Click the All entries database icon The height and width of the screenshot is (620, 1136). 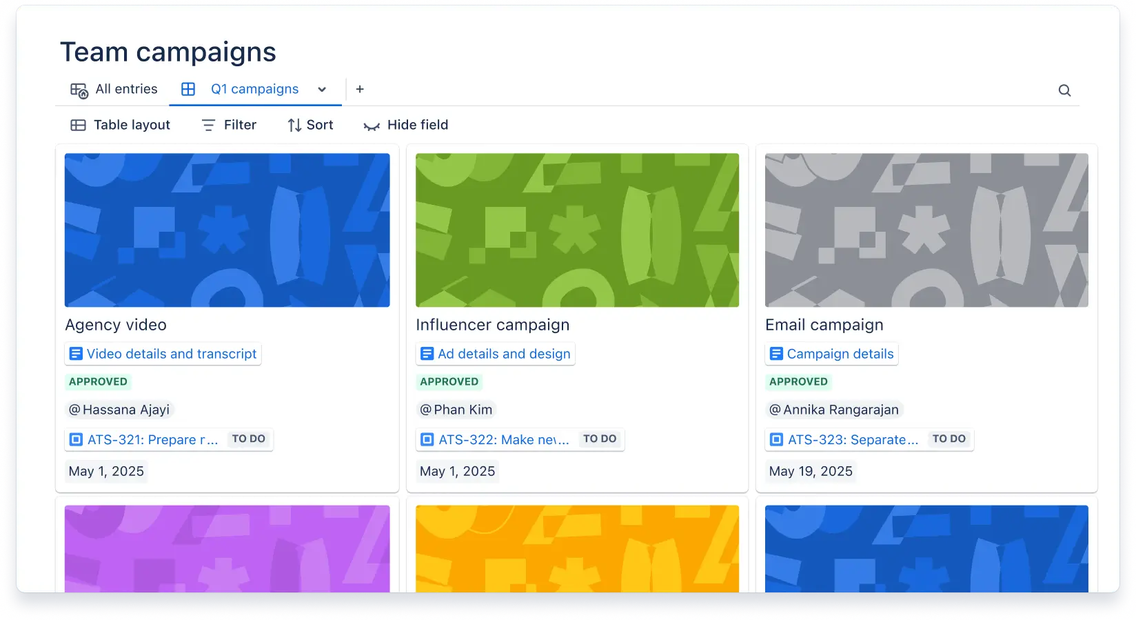[79, 90]
